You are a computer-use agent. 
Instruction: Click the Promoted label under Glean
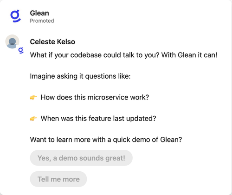coord(42,21)
